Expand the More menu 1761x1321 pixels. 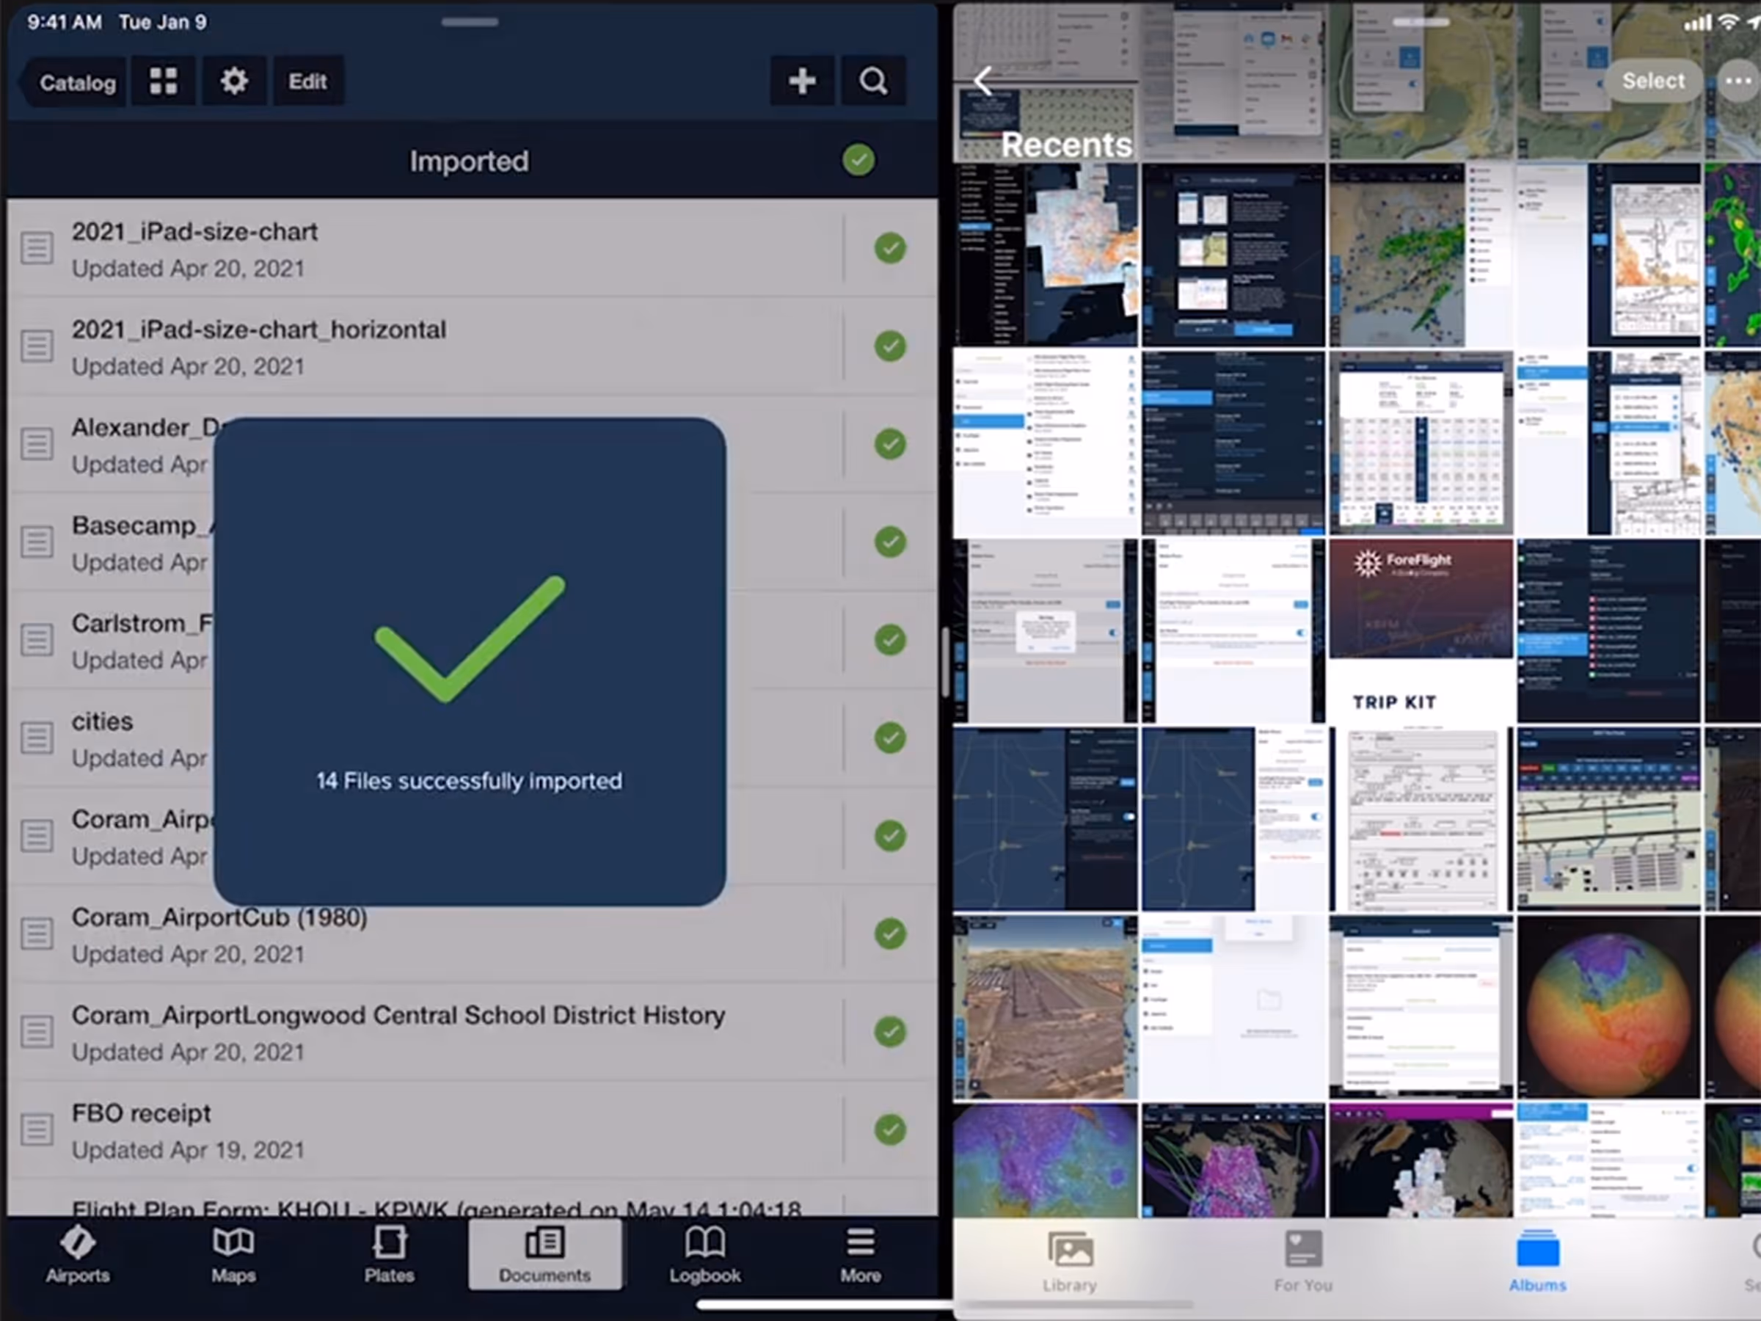point(860,1254)
